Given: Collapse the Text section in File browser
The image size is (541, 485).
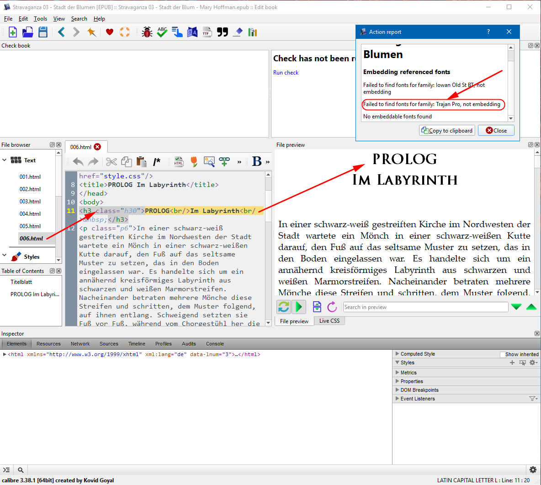Looking at the screenshot, I should (5, 160).
